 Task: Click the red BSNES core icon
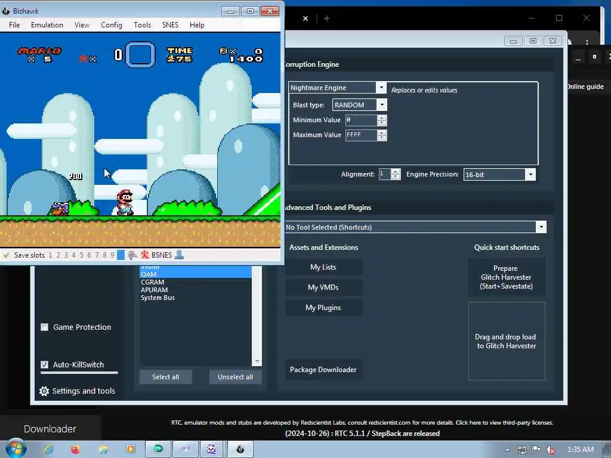pyautogui.click(x=145, y=255)
